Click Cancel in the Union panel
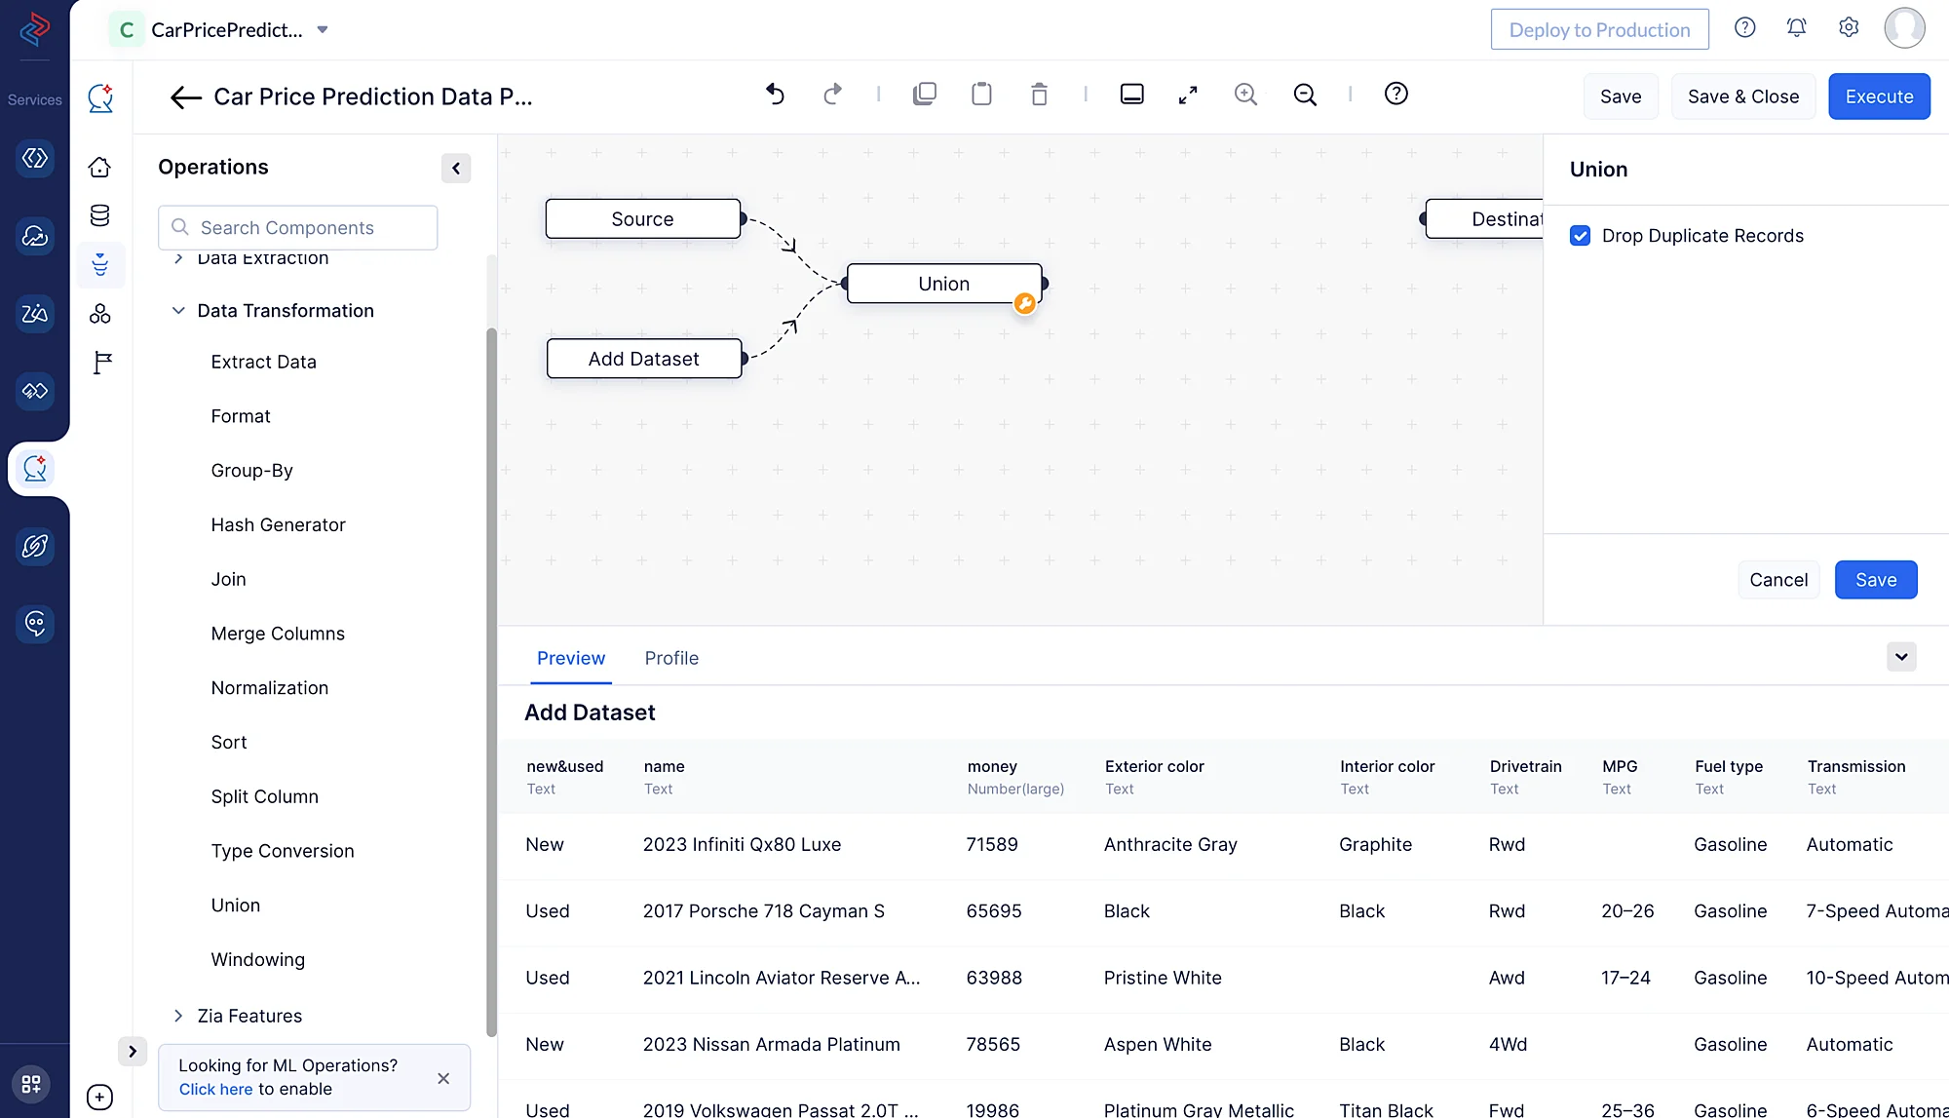Screen dimensions: 1949x1118 (1778, 580)
